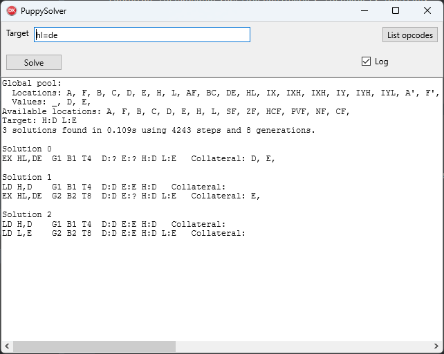The width and height of the screenshot is (444, 354).
Task: Click the PuppySolver app icon in title bar
Action: (x=12, y=11)
